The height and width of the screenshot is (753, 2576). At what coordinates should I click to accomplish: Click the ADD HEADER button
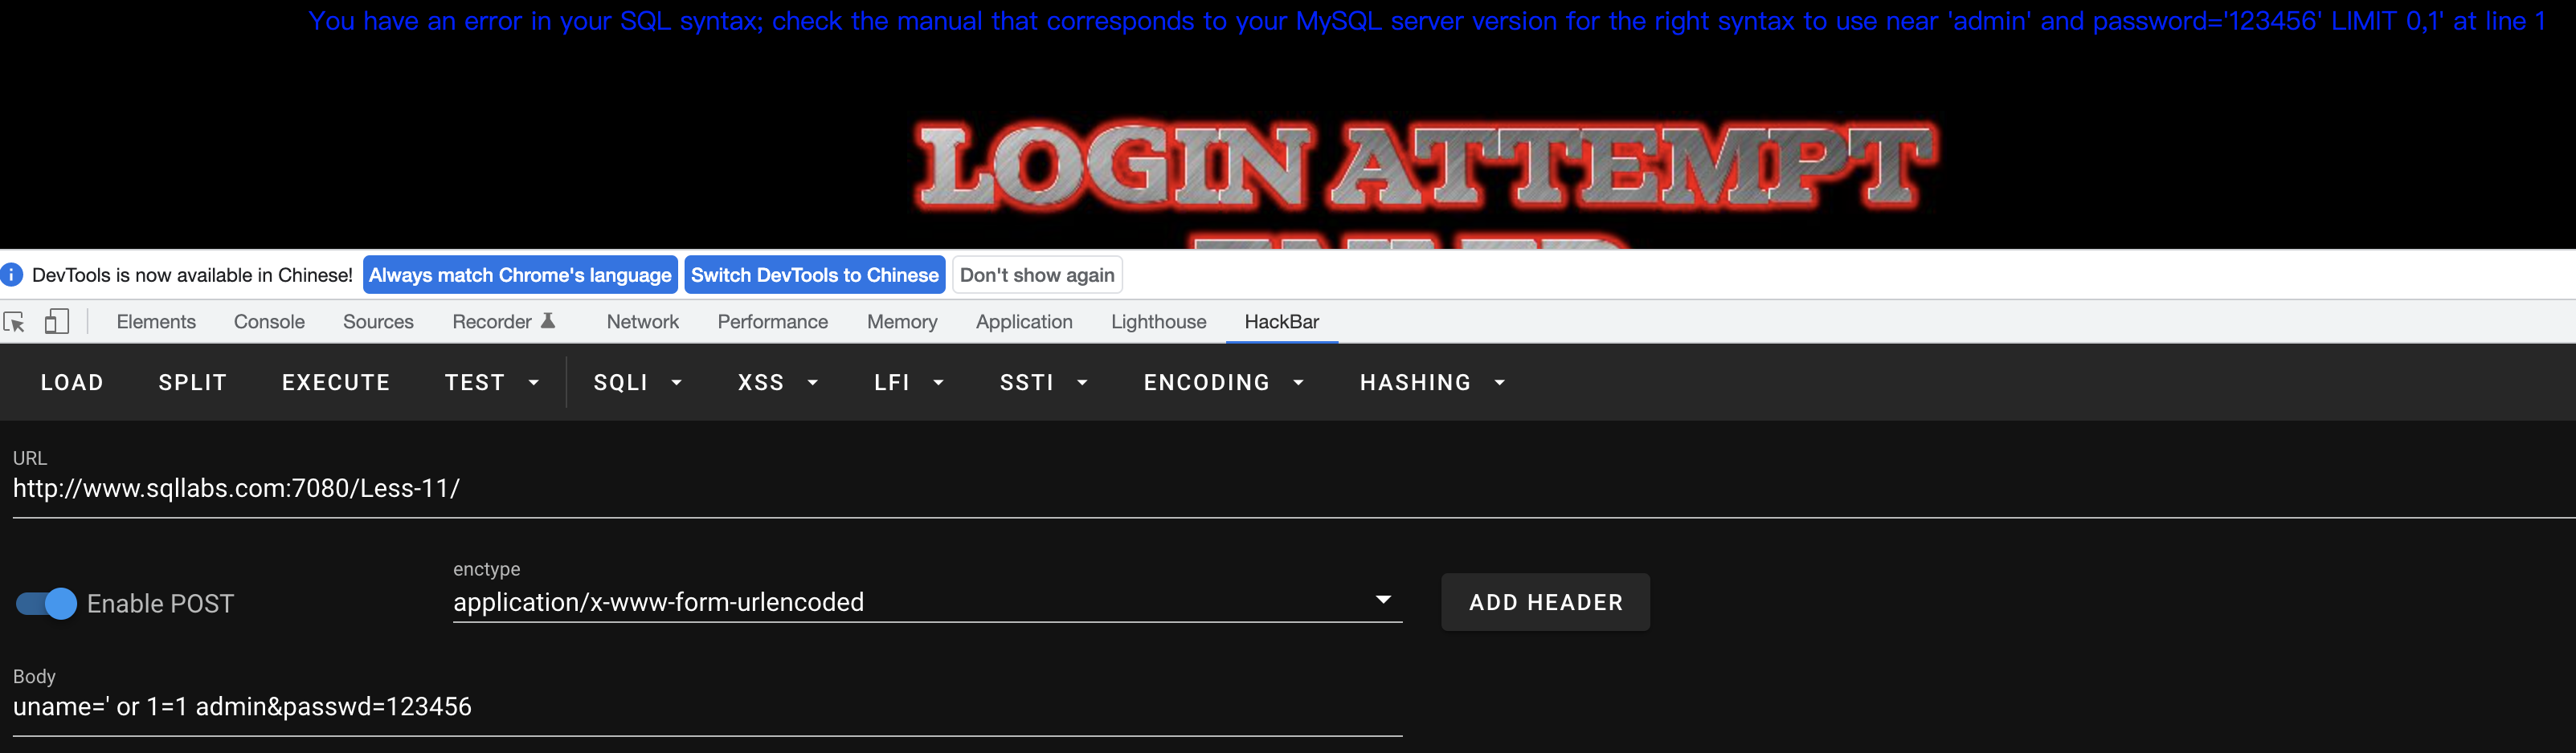[x=1545, y=602]
